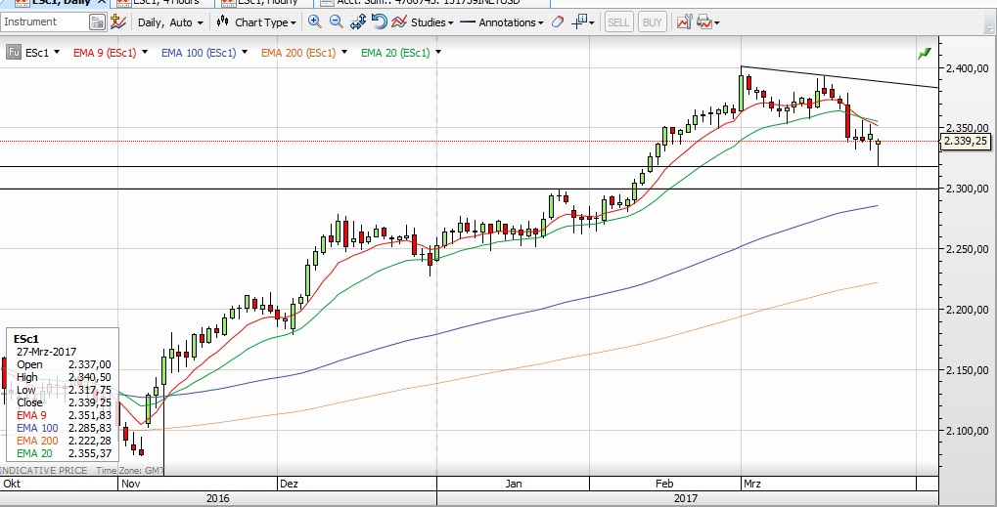Click the Open 2.337,00 value in data box
Viewport: 997px width, 507px height.
pyautogui.click(x=90, y=364)
